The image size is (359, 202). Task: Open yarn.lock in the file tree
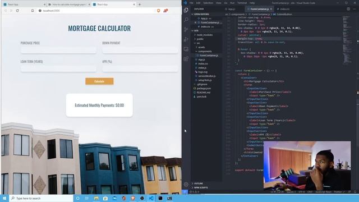[201, 97]
